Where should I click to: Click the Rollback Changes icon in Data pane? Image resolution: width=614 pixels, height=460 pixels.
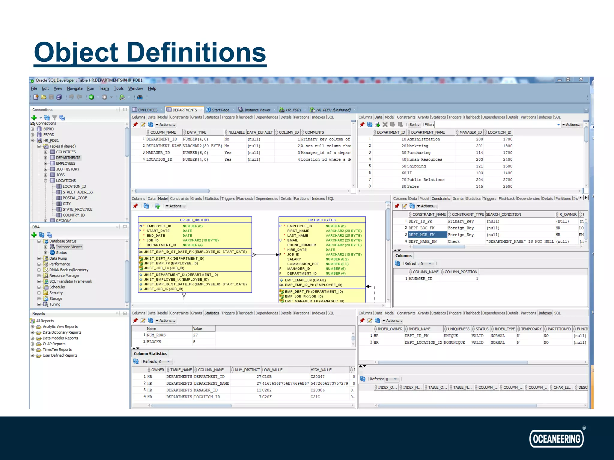pos(400,125)
